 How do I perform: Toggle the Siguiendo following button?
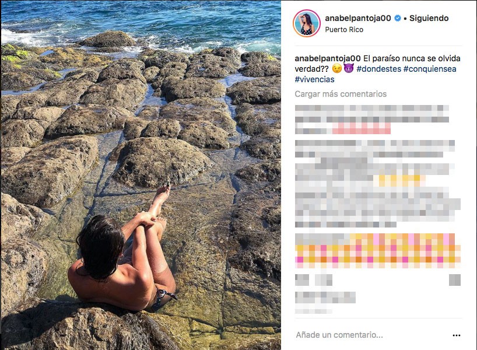coord(429,18)
